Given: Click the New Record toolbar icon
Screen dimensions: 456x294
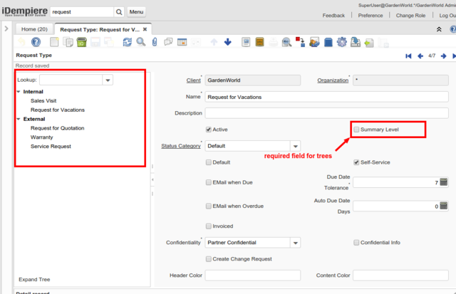Looking at the screenshot, I should (54, 42).
